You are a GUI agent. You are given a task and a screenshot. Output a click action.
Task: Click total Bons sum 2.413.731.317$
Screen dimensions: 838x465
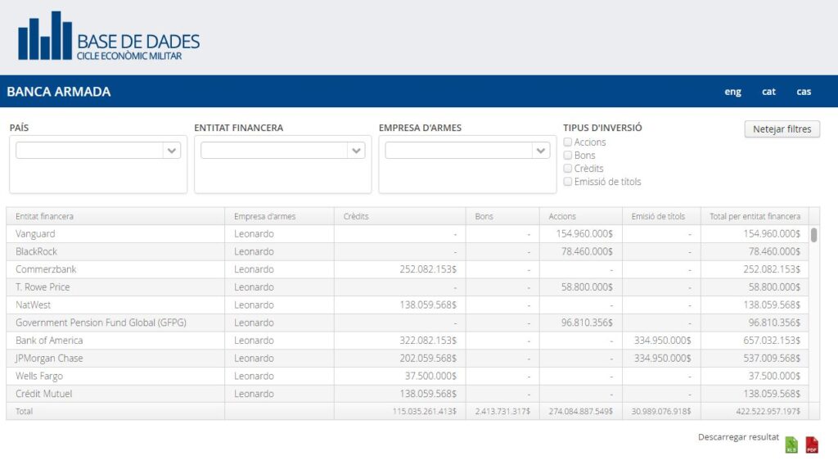tap(502, 411)
